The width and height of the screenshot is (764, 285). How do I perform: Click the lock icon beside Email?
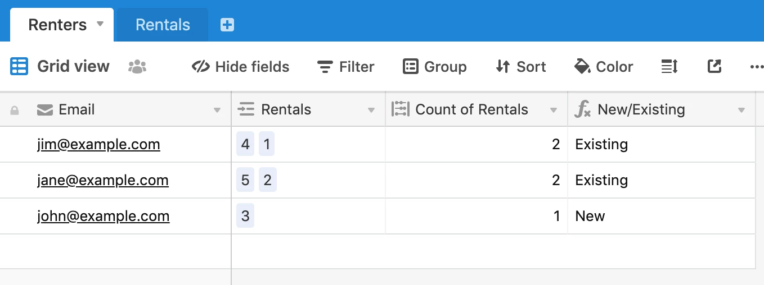click(15, 111)
